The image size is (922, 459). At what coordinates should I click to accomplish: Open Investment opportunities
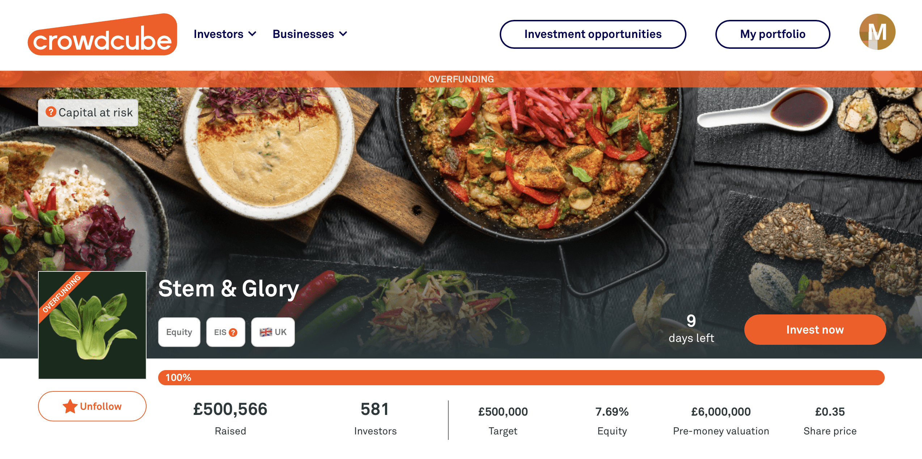point(593,34)
